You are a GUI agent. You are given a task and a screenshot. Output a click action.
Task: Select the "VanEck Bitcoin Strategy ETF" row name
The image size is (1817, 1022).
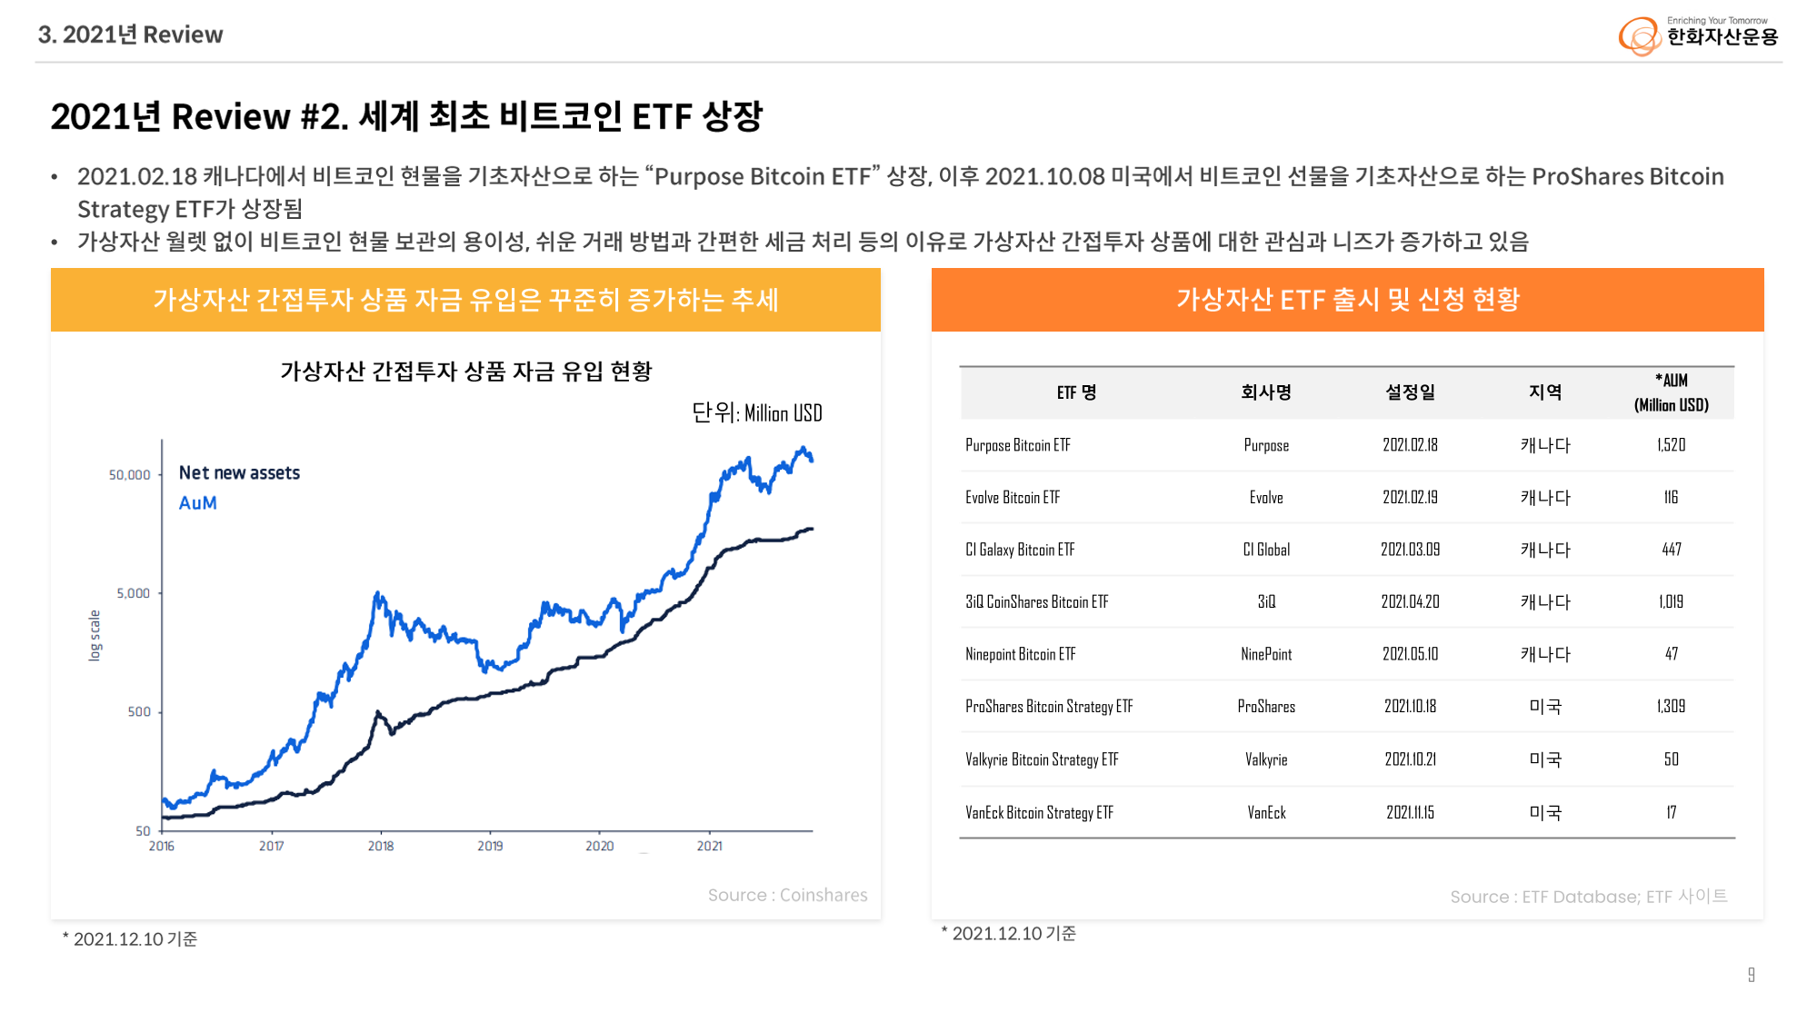coord(1039,813)
